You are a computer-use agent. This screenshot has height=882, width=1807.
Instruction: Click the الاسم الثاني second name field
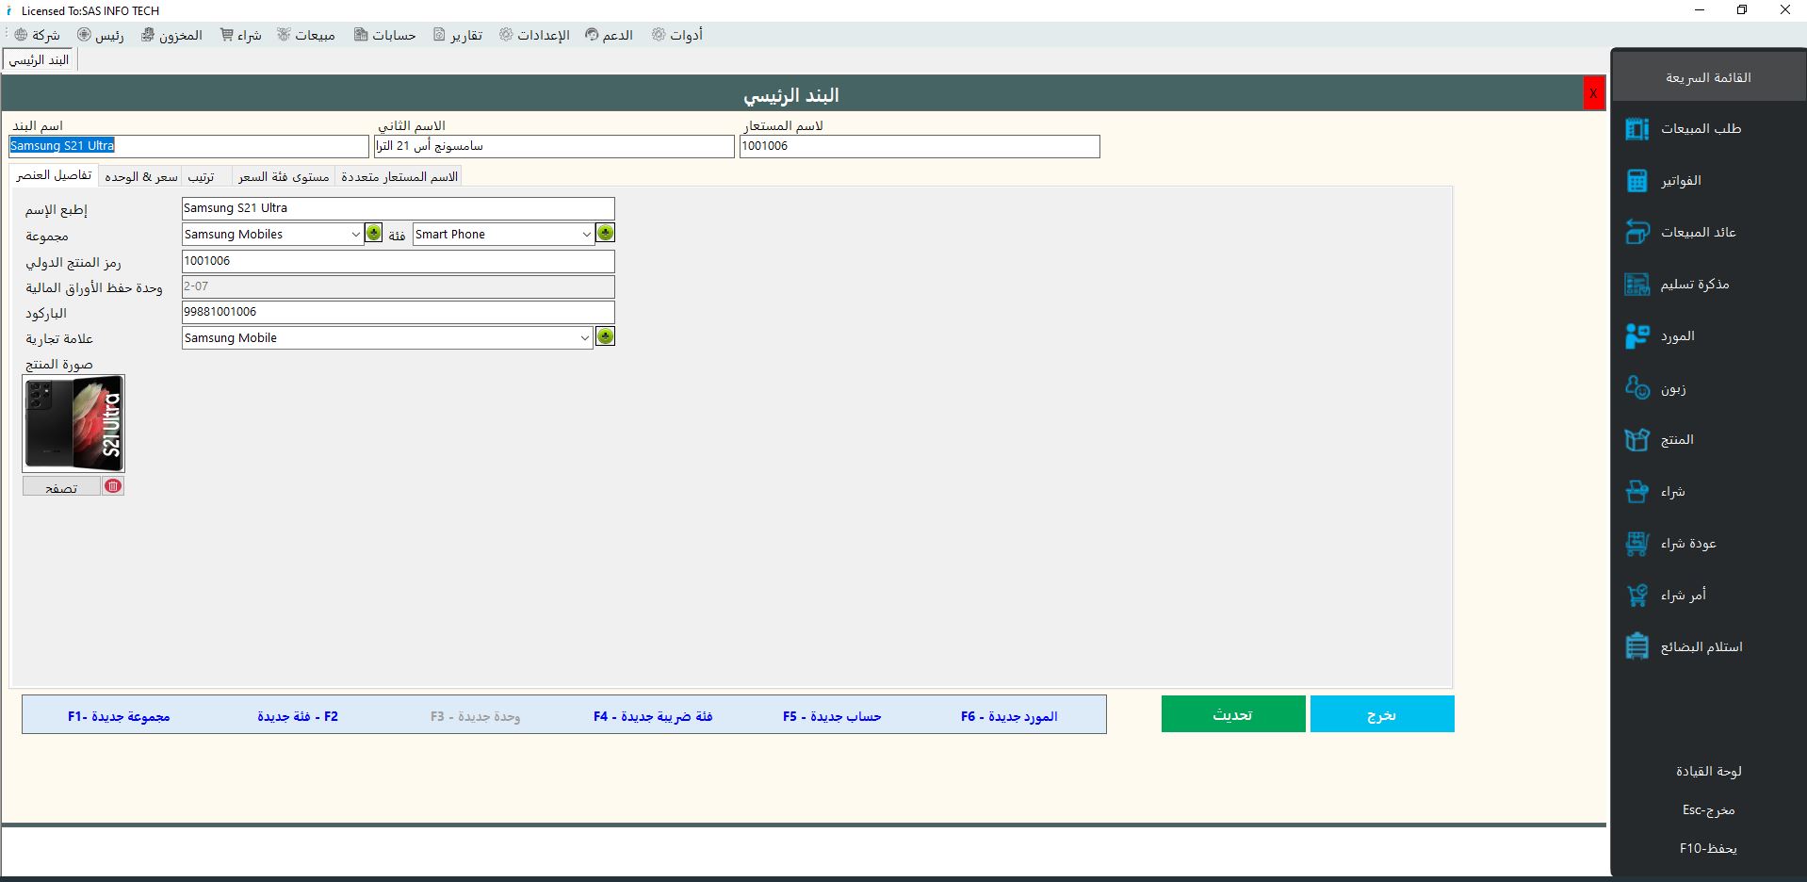point(554,146)
